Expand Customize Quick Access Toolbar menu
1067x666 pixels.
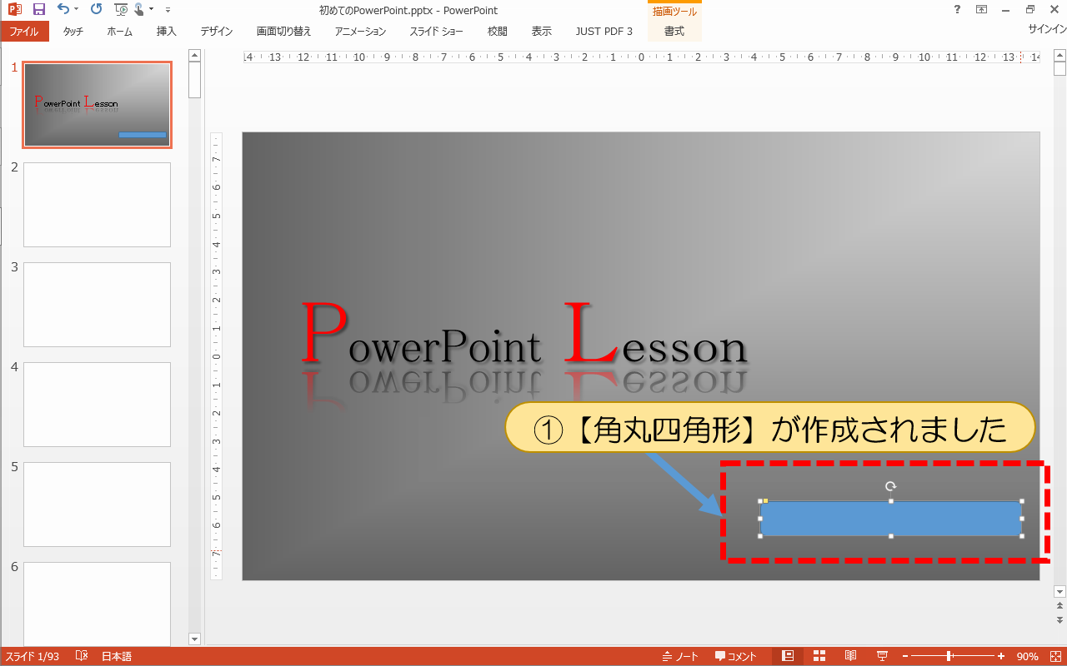(x=168, y=10)
